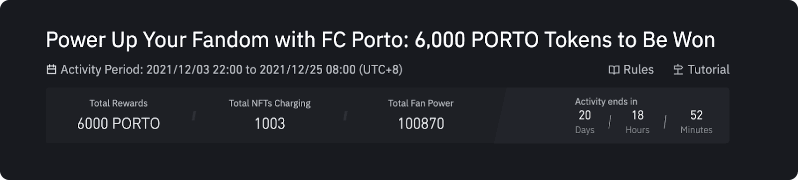
Task: Click the divider between Rewards and NFTs
Action: point(194,116)
